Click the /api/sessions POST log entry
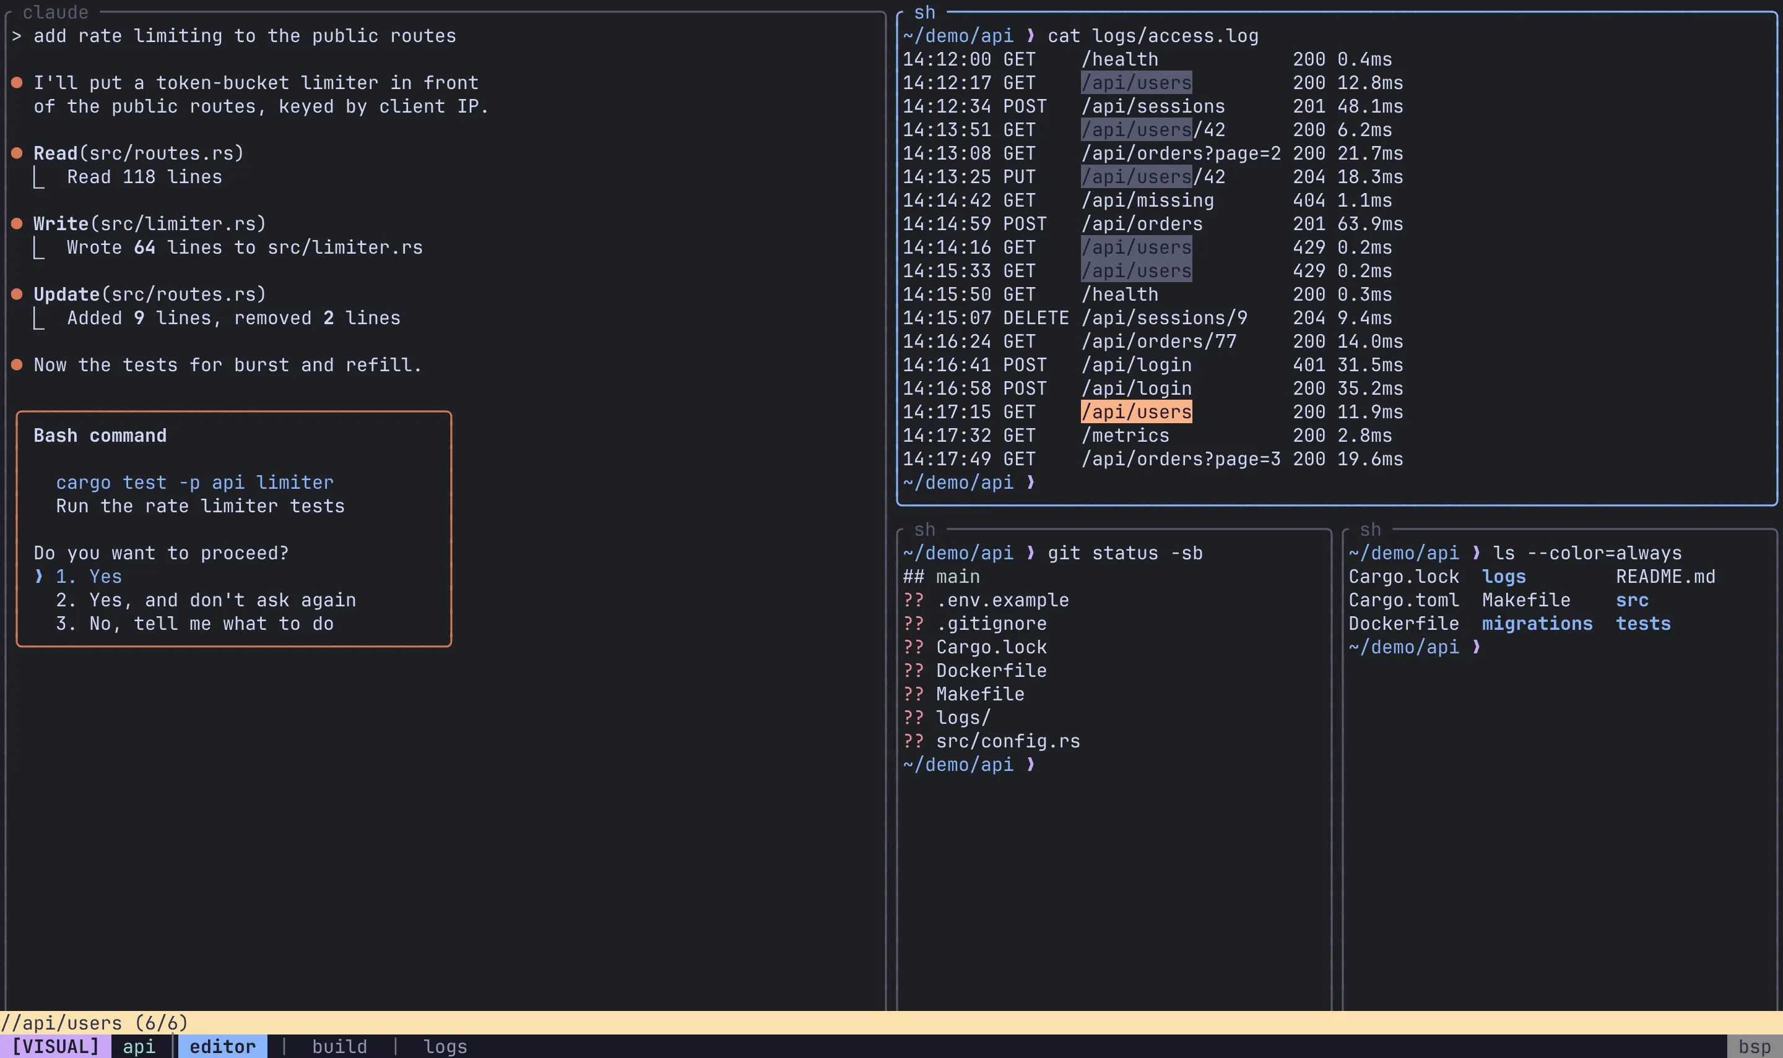This screenshot has width=1783, height=1058. pyautogui.click(x=1153, y=106)
